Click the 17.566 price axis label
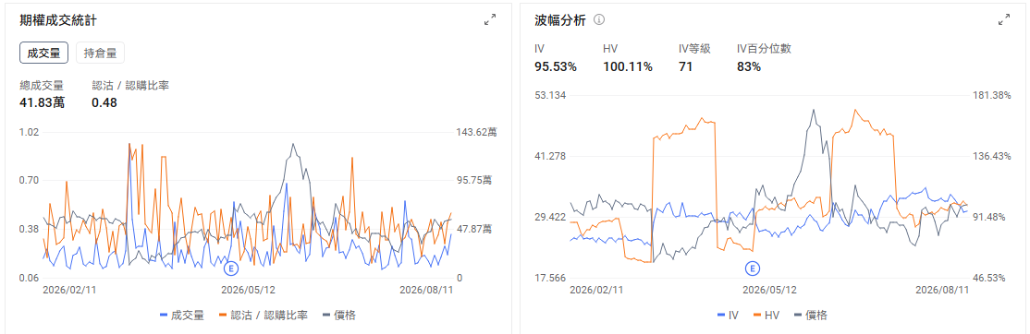 [550, 279]
